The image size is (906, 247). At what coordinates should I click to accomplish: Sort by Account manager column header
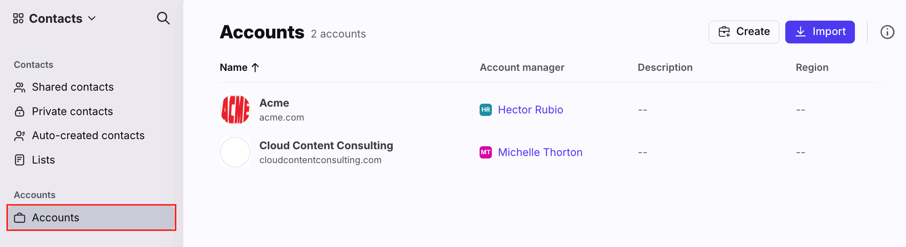tap(522, 67)
